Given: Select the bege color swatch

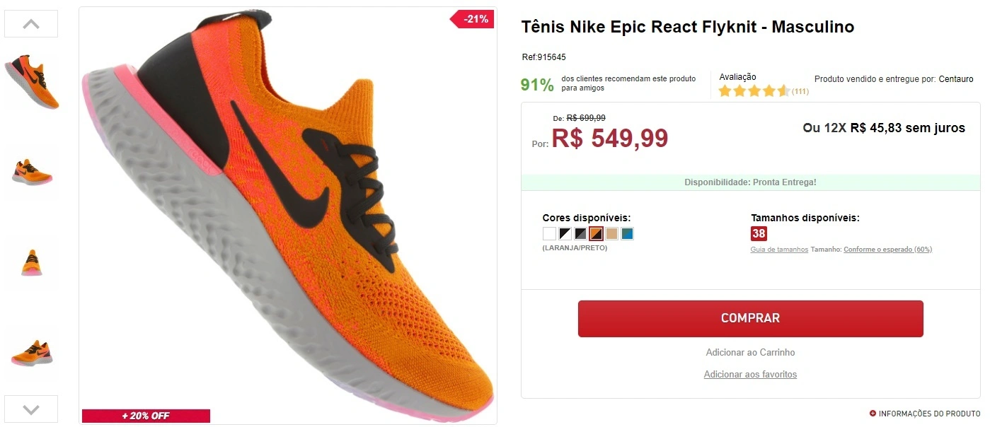Looking at the screenshot, I should pos(611,233).
